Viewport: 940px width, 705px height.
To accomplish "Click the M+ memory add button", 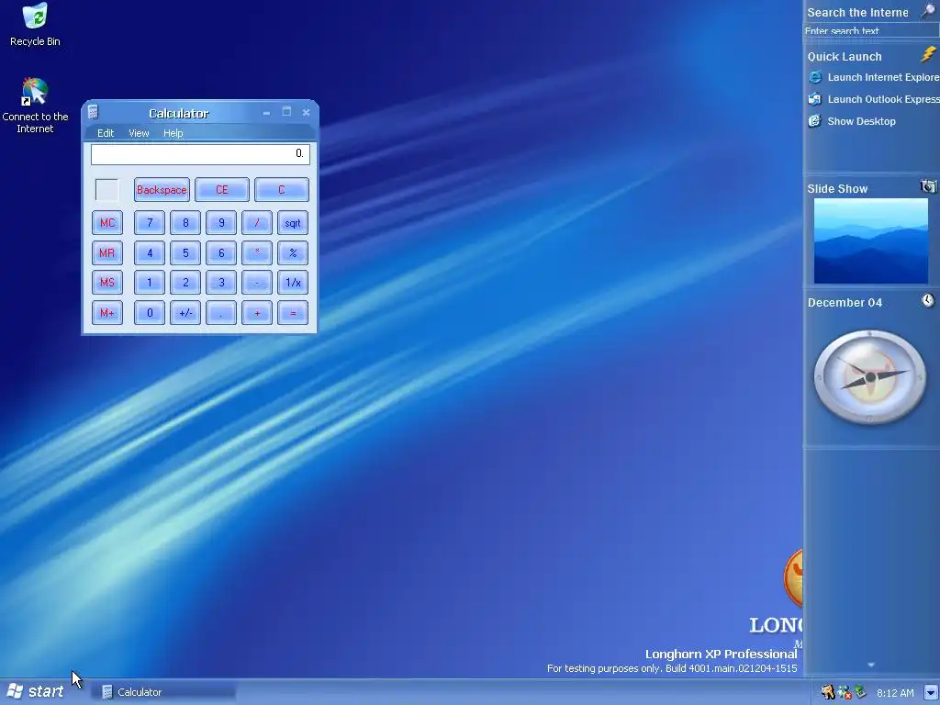I will 107,312.
